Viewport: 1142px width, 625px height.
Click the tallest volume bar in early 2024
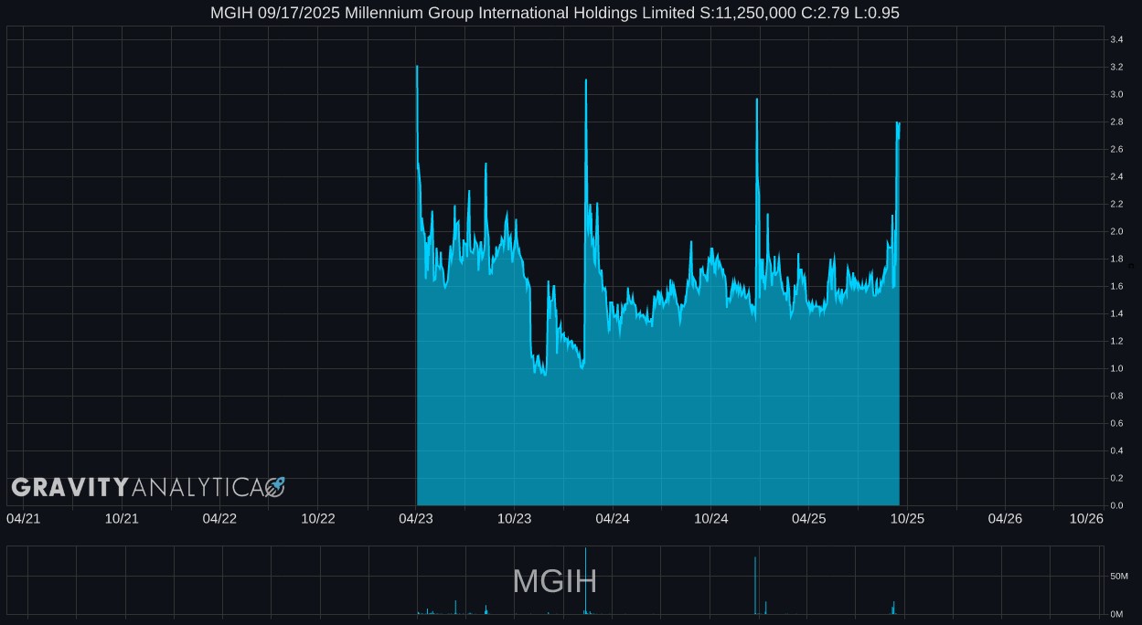[585, 581]
